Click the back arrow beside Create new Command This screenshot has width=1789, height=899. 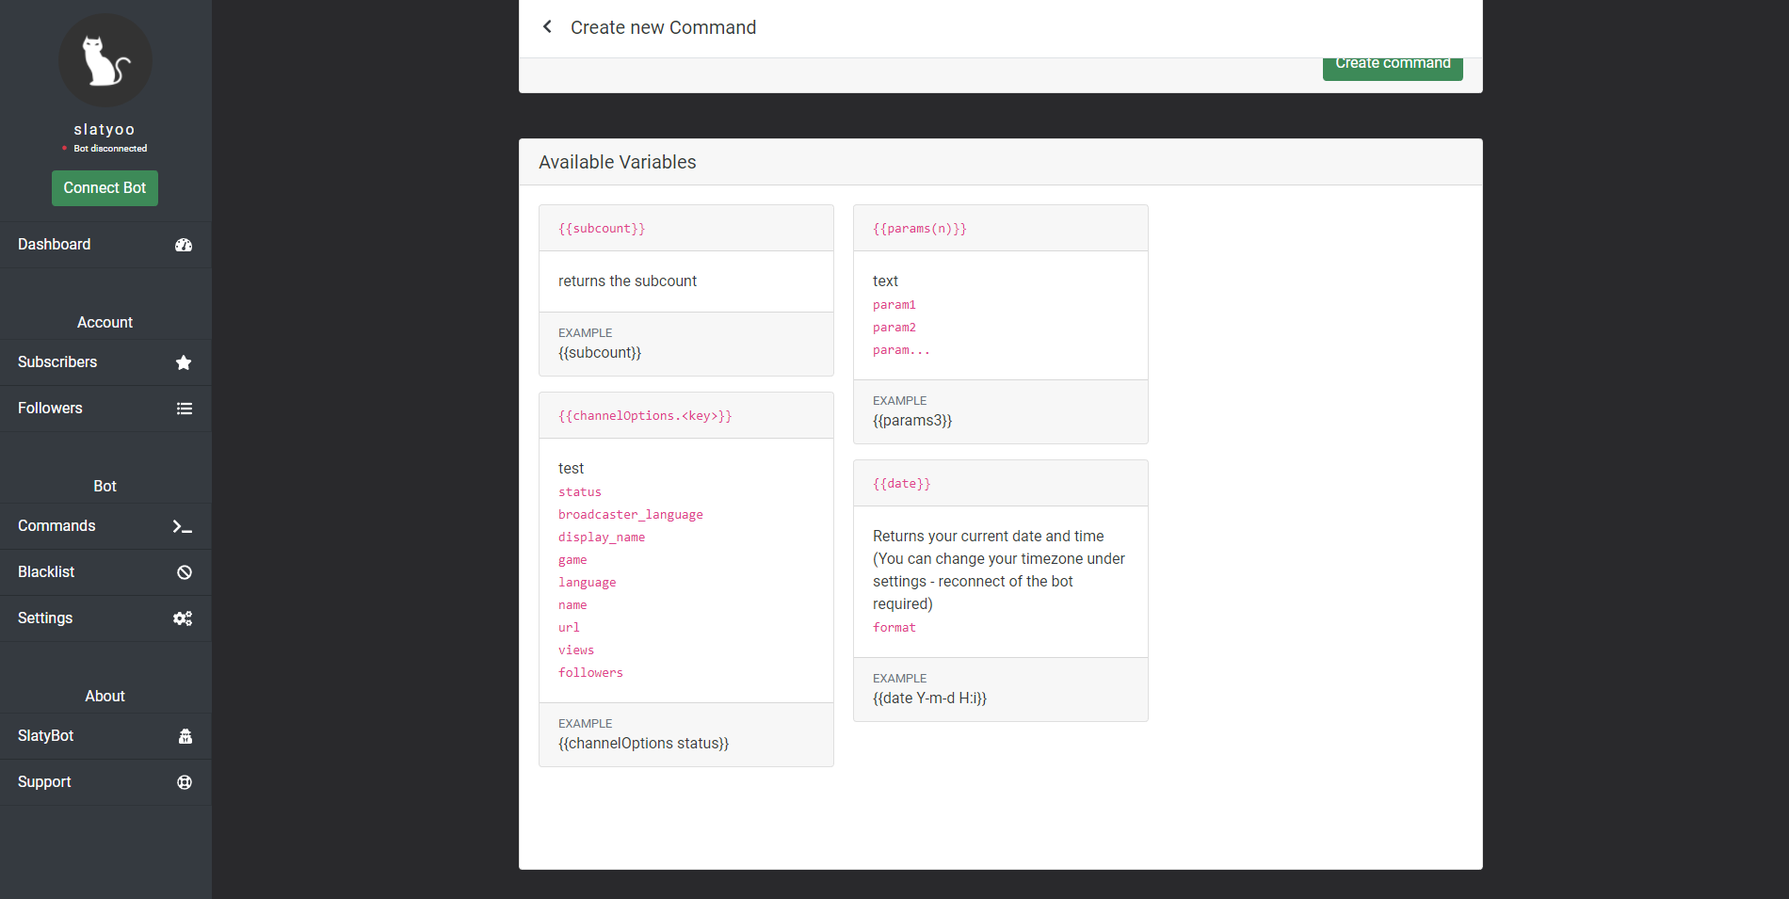[547, 27]
